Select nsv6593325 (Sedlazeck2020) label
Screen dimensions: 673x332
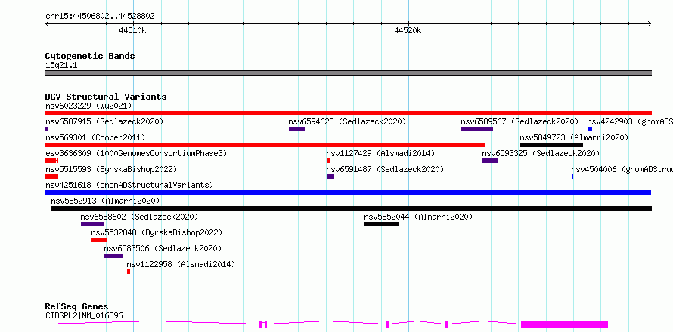point(541,153)
